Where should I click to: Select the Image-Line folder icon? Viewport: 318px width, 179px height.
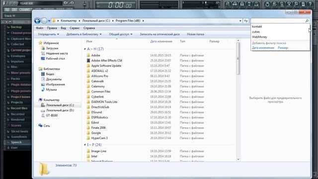click(x=88, y=151)
